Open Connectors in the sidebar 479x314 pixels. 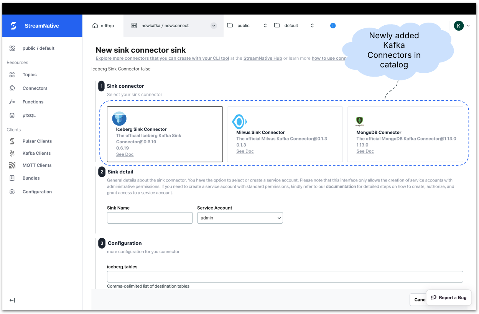click(x=35, y=88)
